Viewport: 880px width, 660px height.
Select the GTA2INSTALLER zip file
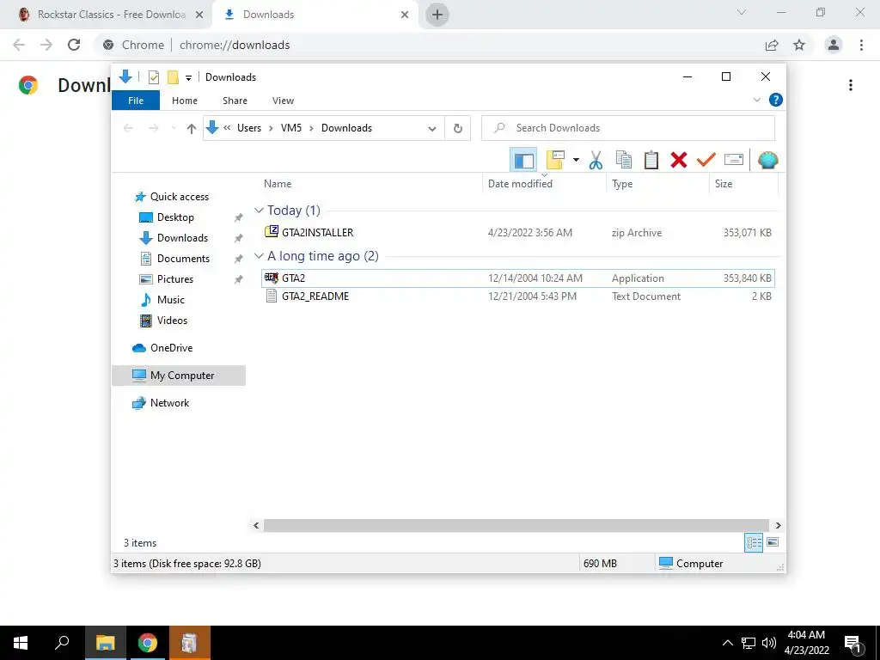(x=518, y=232)
